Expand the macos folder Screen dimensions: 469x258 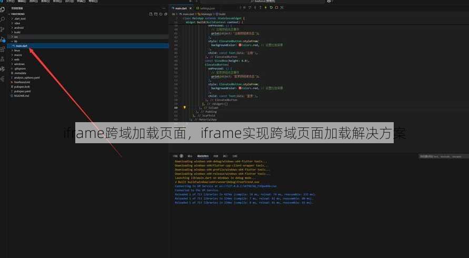[x=18, y=55]
